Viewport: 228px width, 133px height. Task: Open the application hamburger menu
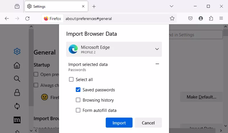pos(221,18)
